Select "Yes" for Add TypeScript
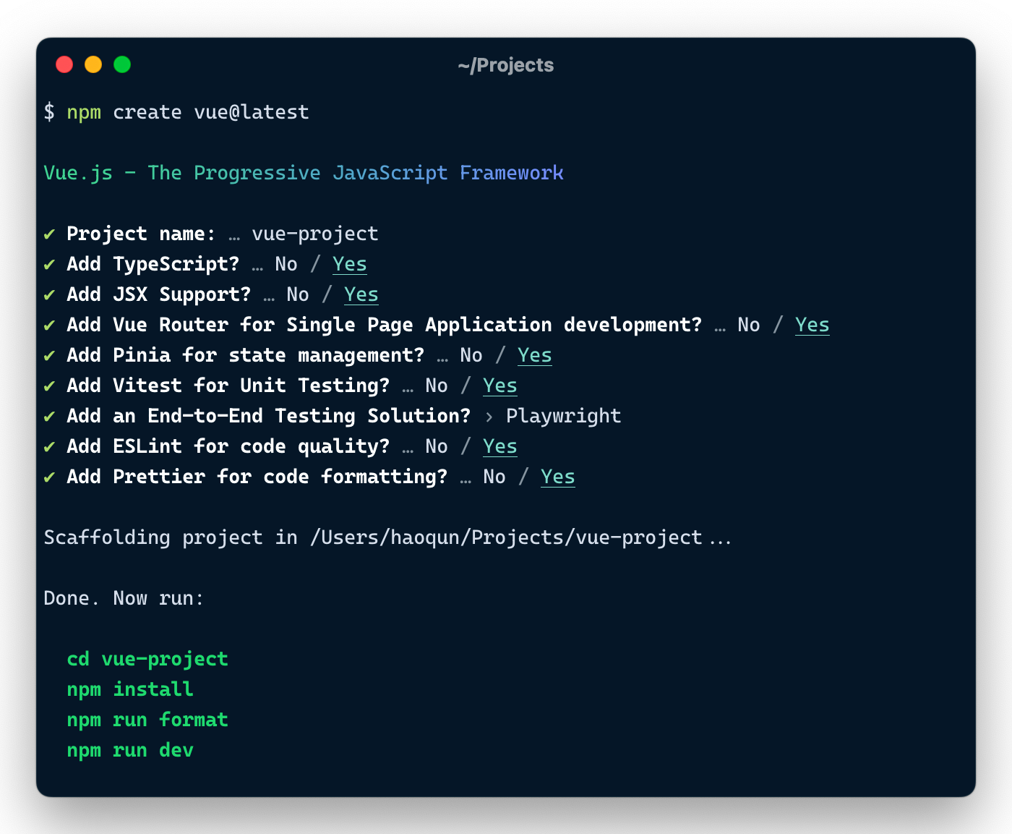1012x834 pixels. pyautogui.click(x=349, y=264)
